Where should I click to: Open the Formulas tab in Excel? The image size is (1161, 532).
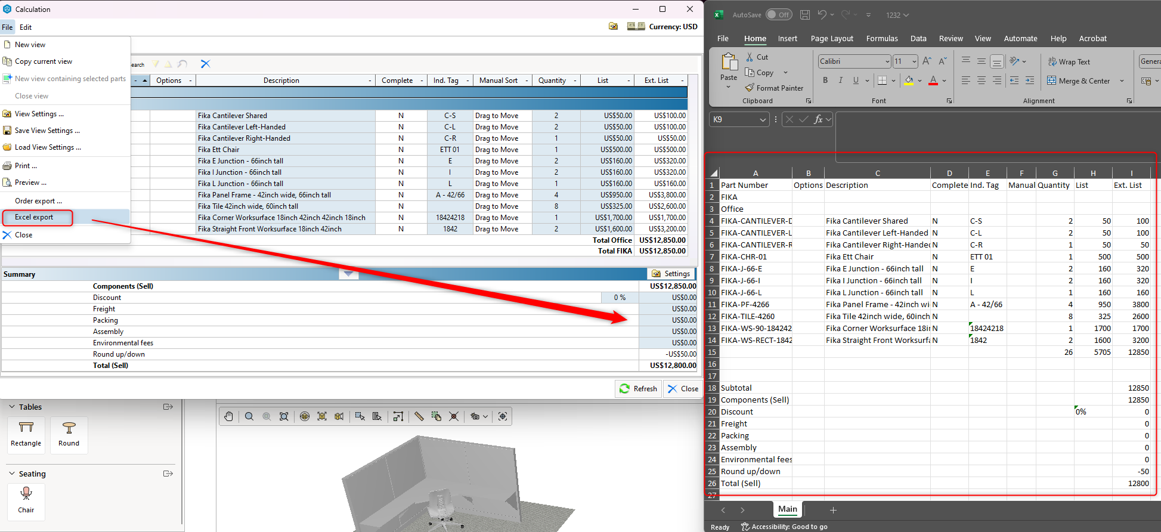tap(882, 38)
